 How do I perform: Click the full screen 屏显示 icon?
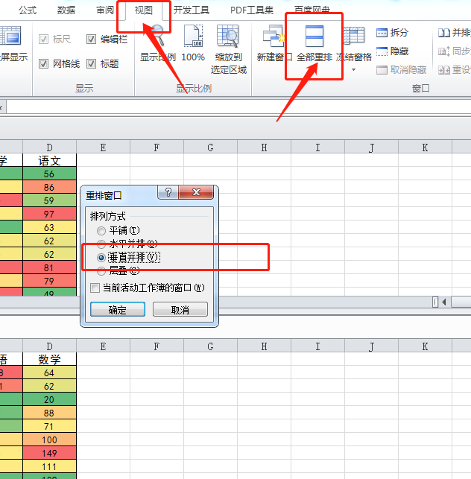point(10,36)
